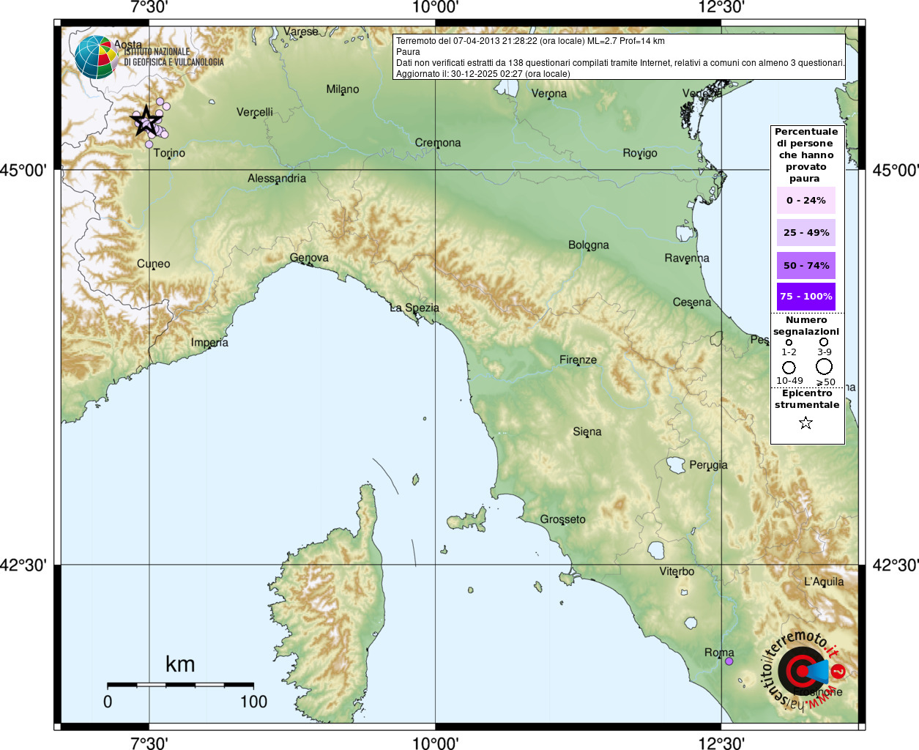Image resolution: width=919 pixels, height=750 pixels.
Task: Click the epicenter star marker near Torino
Action: (146, 121)
